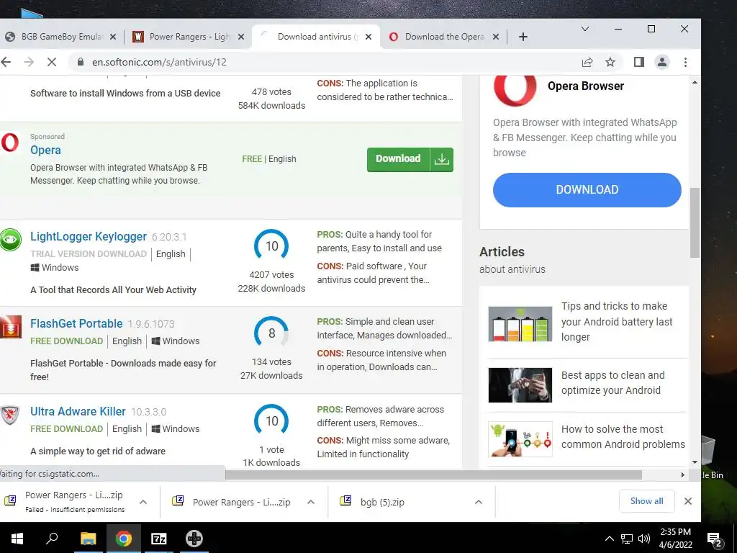Screen dimensions: 737x553
Task: Click the Chrome taskbar icon
Action: point(124,539)
